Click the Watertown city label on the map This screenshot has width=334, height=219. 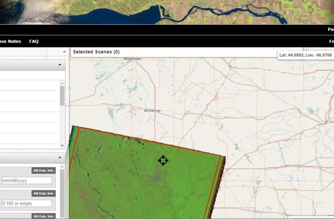tap(133, 59)
